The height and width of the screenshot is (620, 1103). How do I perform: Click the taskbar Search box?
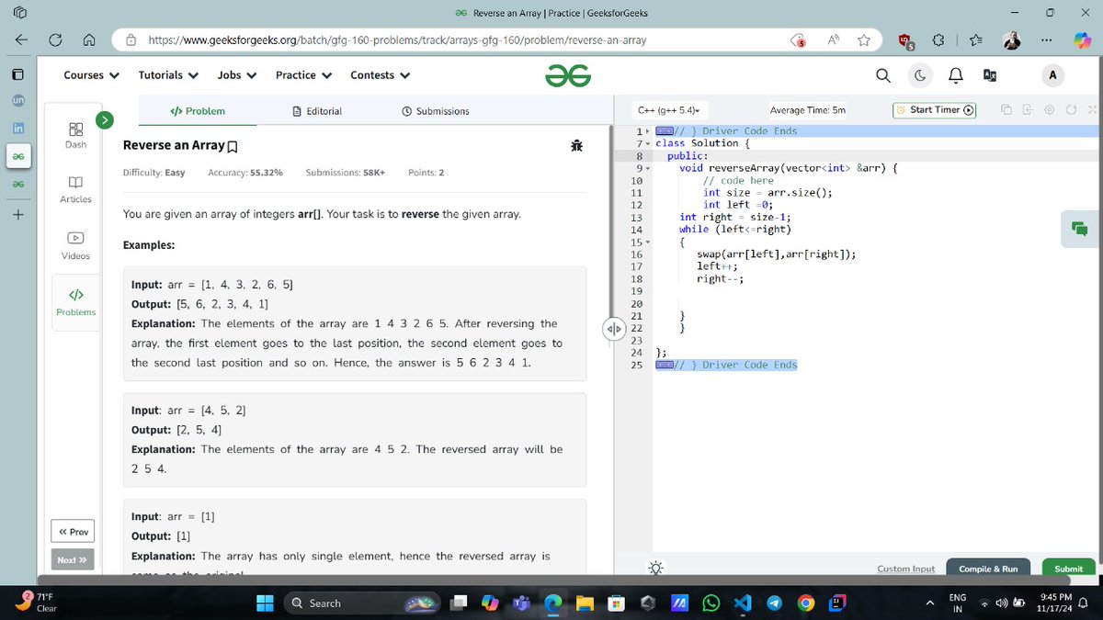coord(363,603)
